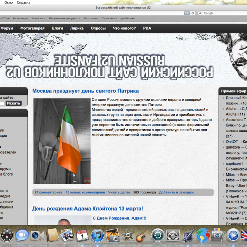This screenshot has height=247, width=247.
Task: Open Dashboard from the Dock
Action: pos(7,235)
